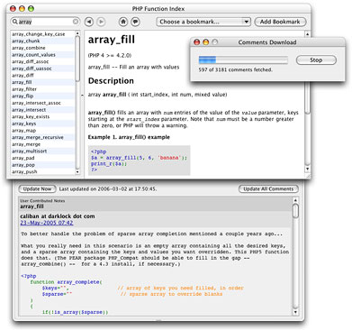Viewport: 352px width, 330px height.
Task: Click the array_fill heading
Action: click(x=112, y=40)
